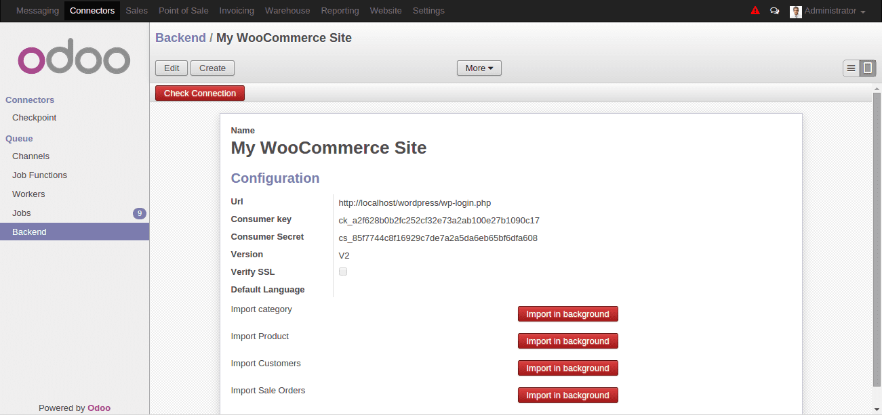The width and height of the screenshot is (882, 415).
Task: Import category in background
Action: [568, 314]
